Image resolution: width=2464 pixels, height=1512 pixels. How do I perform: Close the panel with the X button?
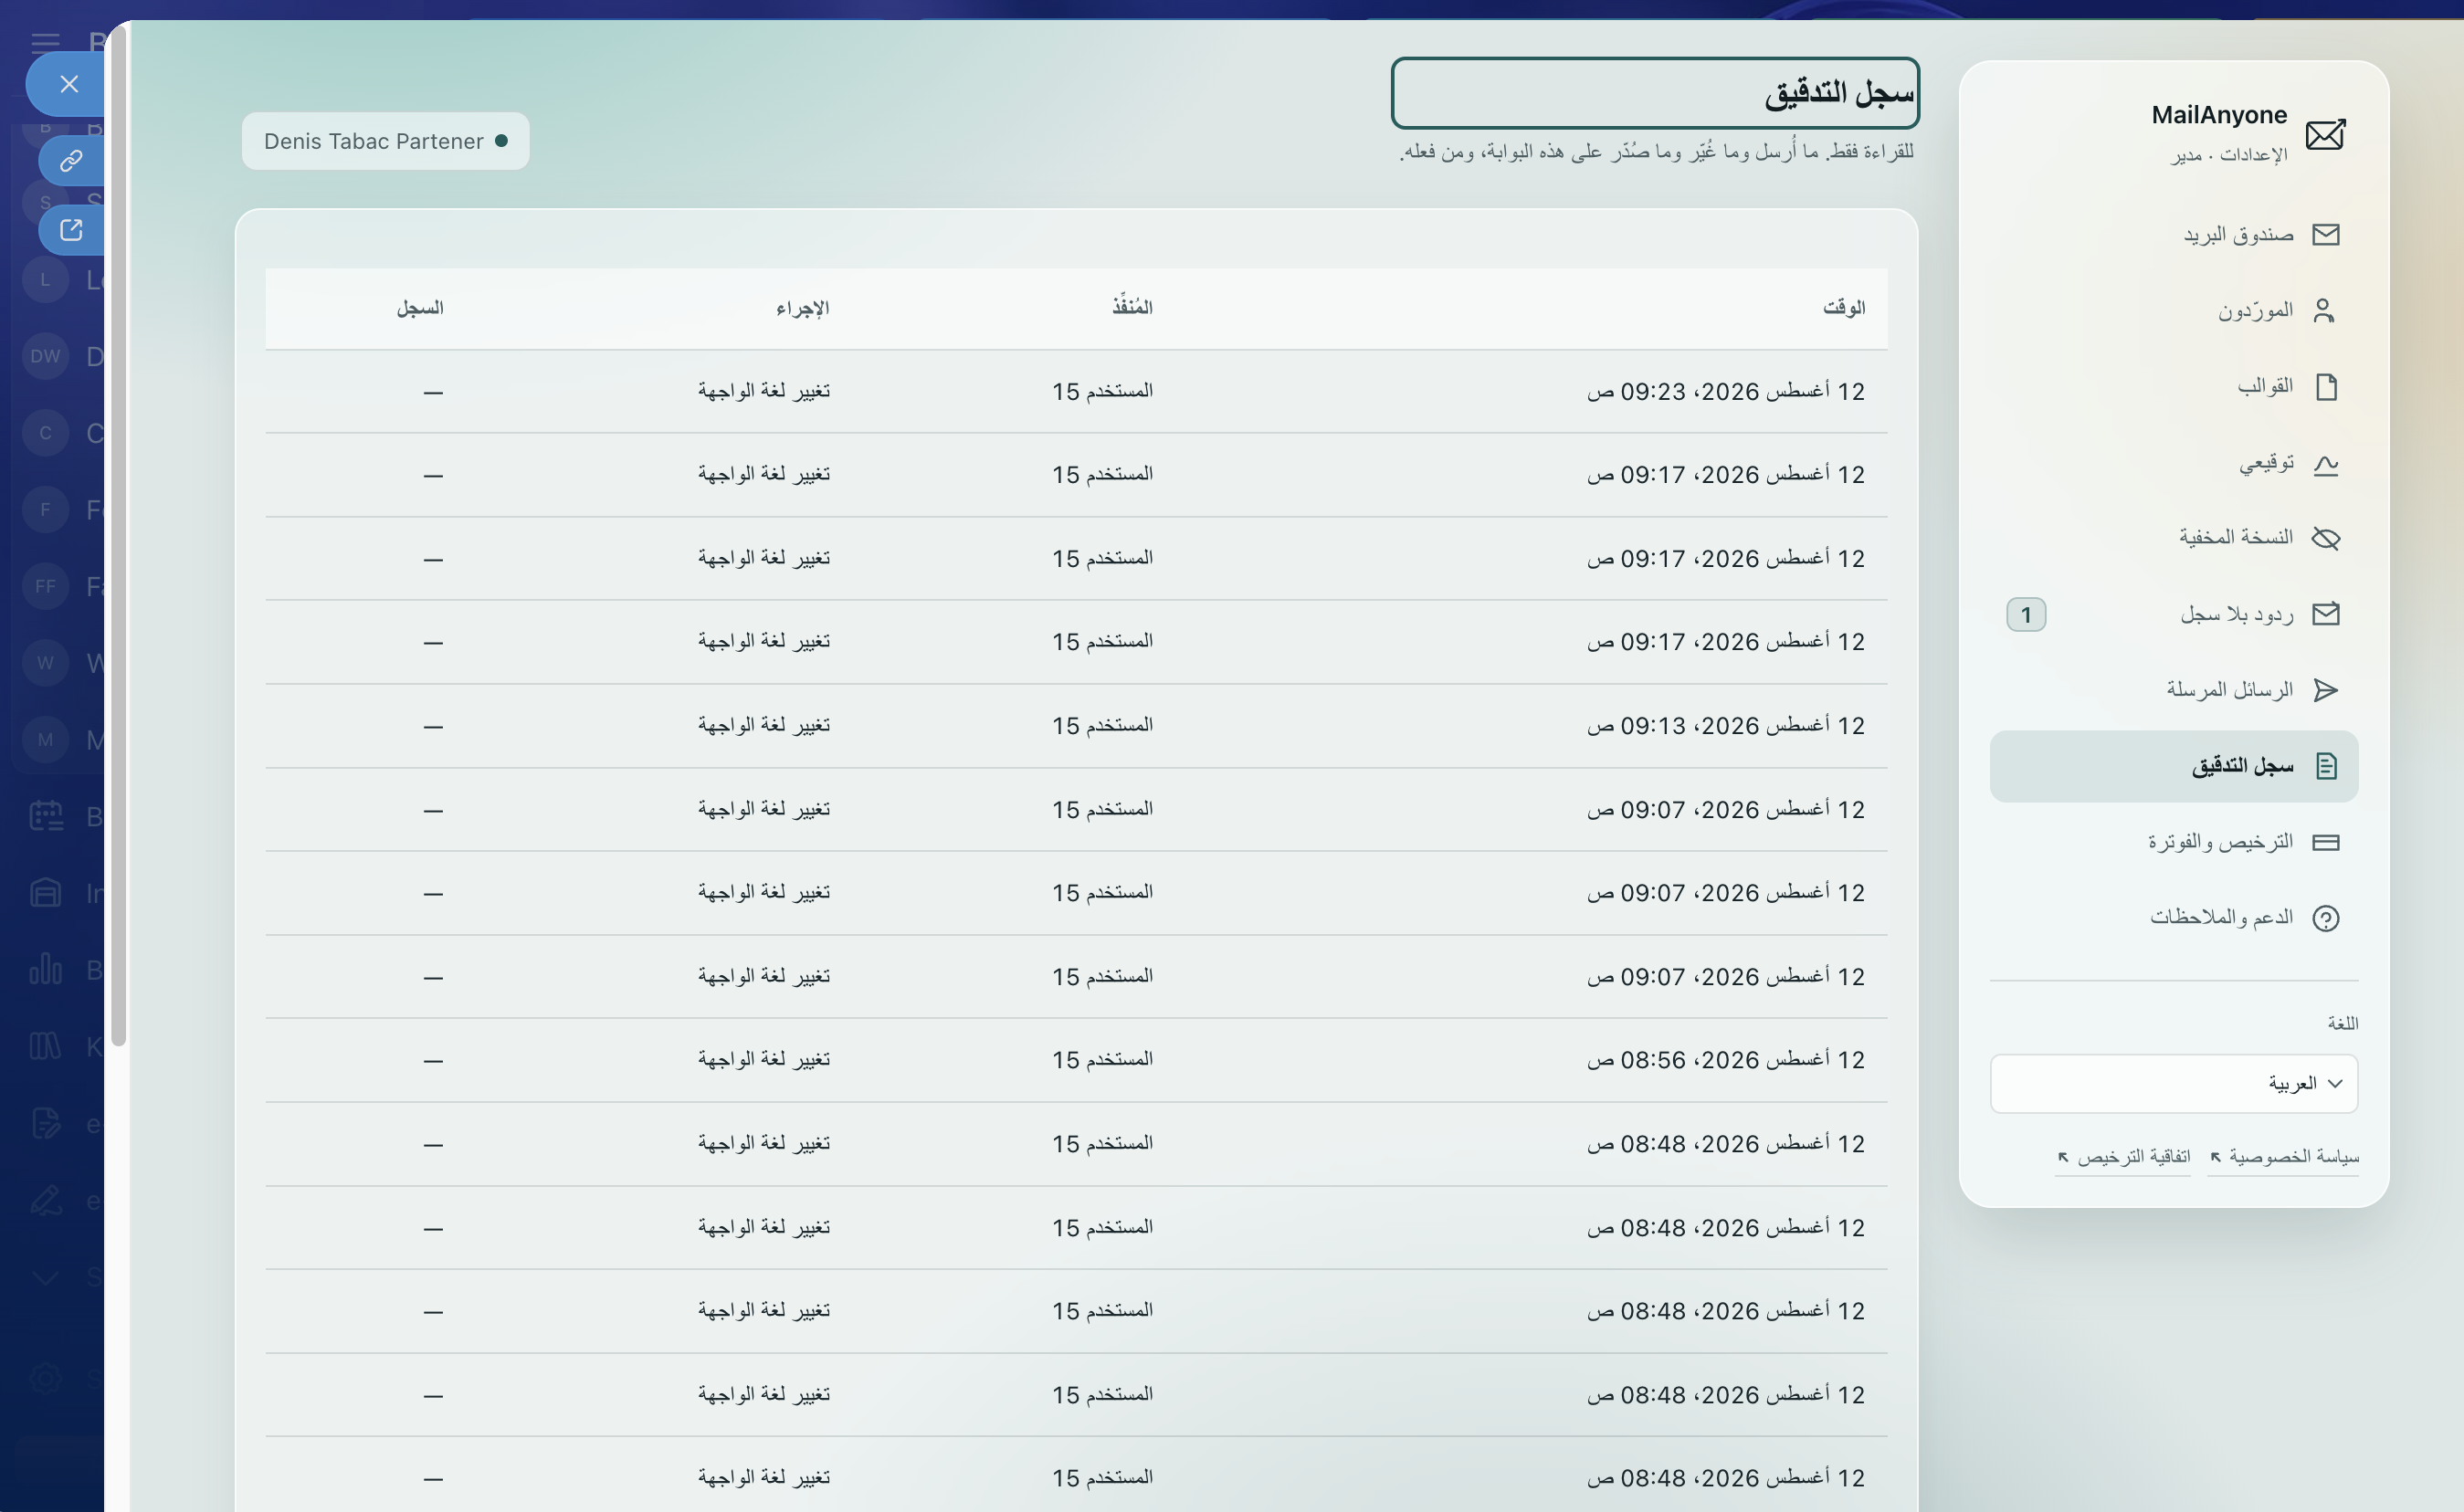[68, 84]
